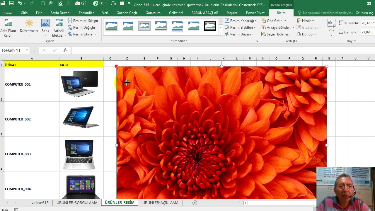375x211 pixels.
Task: Open Artistik Efektler menu
Action: (x=59, y=28)
